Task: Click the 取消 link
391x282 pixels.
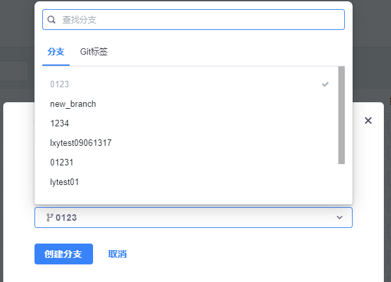Action: (x=117, y=254)
